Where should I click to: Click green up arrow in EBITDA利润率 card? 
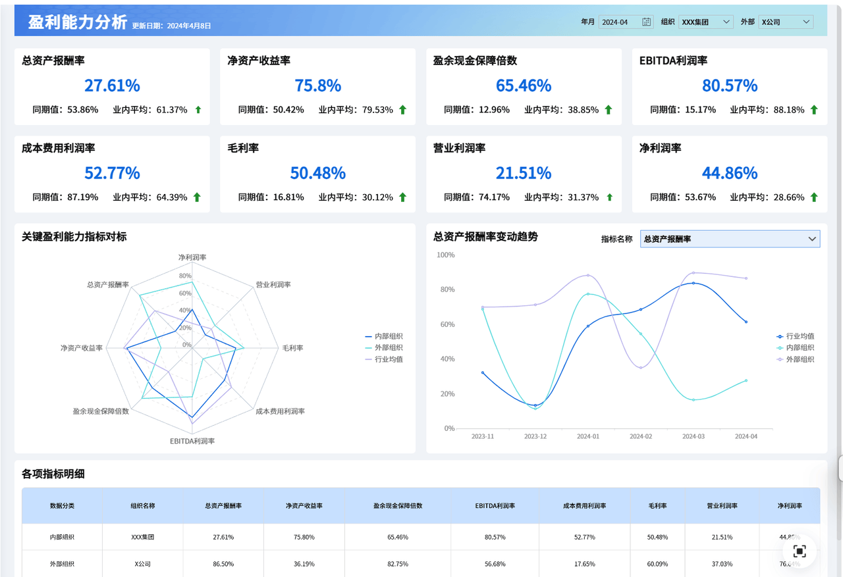click(814, 110)
